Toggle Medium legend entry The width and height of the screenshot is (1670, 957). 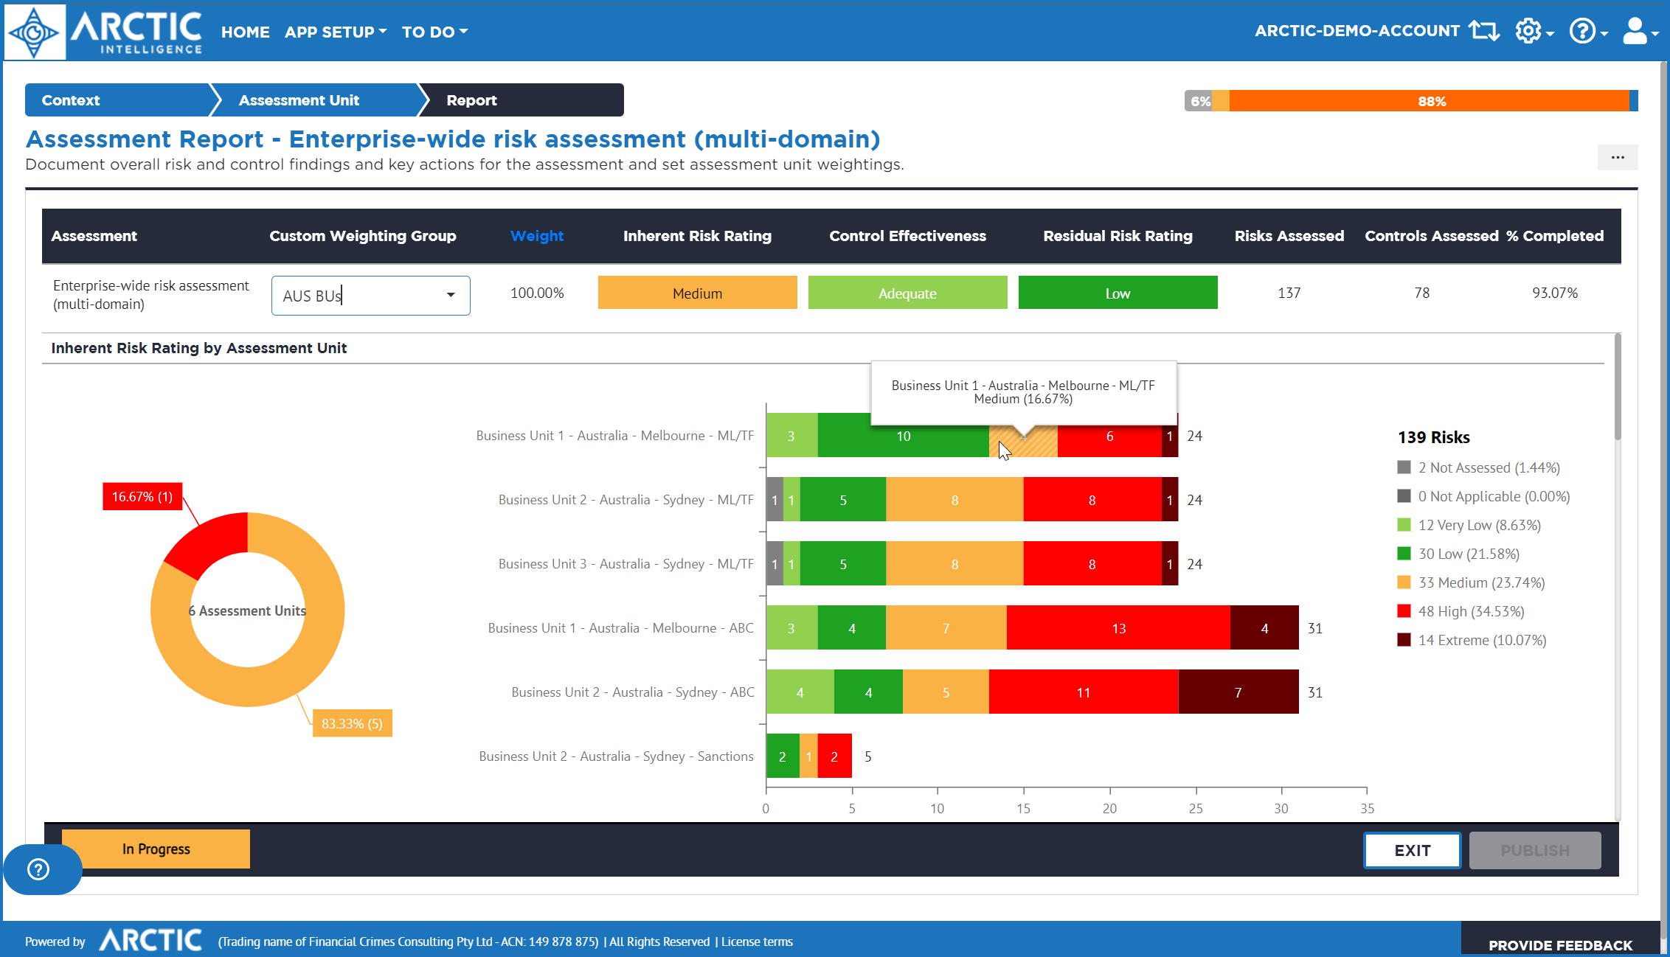pyautogui.click(x=1471, y=582)
